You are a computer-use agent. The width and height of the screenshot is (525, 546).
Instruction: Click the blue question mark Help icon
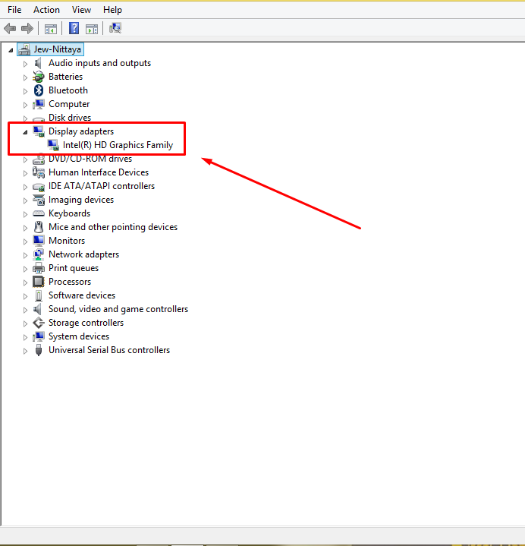pyautogui.click(x=74, y=28)
